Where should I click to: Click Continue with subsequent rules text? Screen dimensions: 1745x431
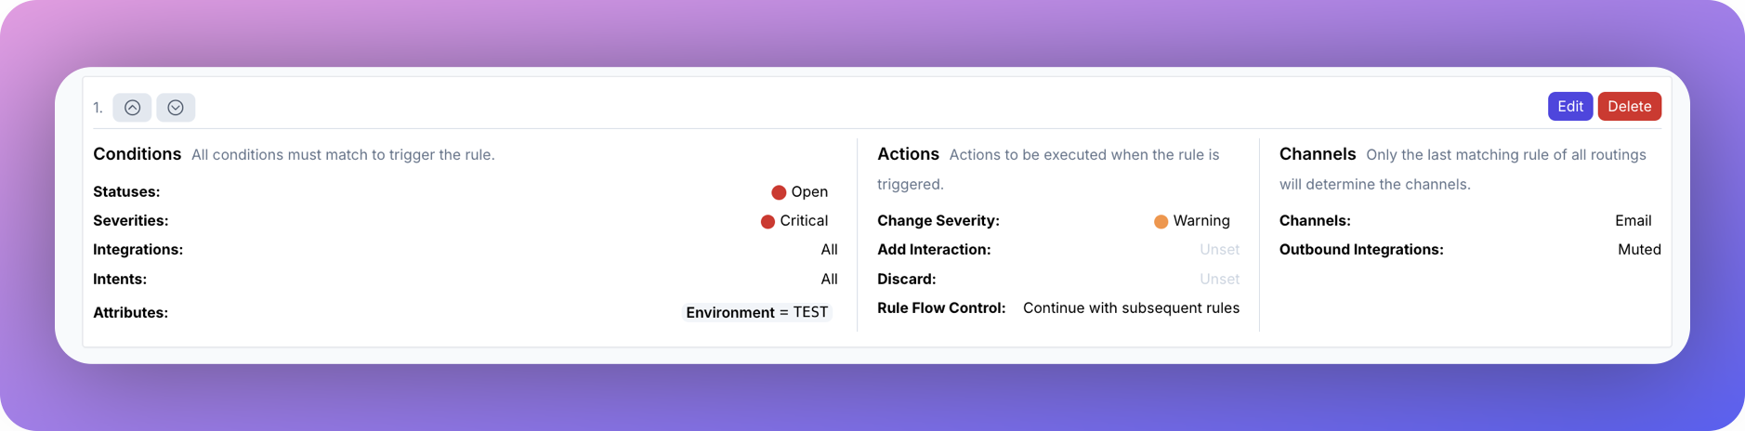coord(1131,308)
